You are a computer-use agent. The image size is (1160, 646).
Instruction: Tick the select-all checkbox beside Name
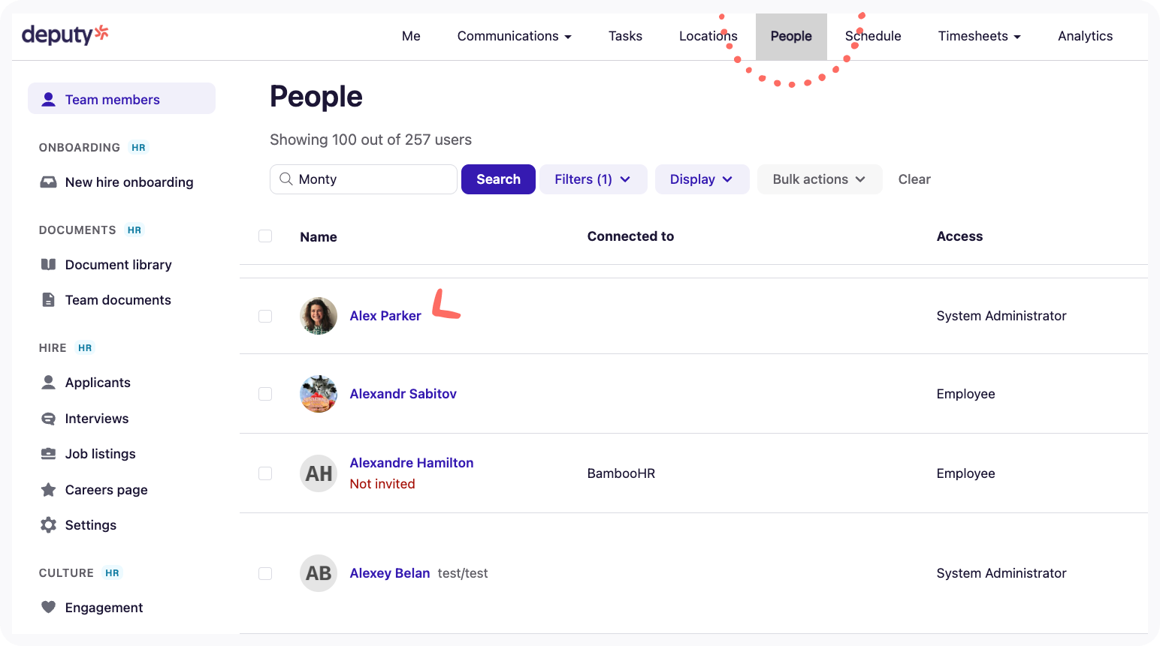click(265, 236)
